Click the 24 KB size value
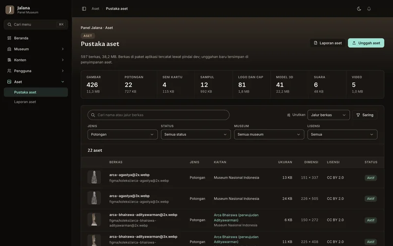This screenshot has height=246, width=393. pyautogui.click(x=287, y=199)
